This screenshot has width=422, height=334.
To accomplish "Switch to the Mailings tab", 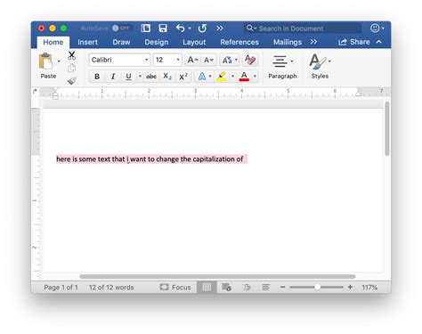I will (288, 42).
